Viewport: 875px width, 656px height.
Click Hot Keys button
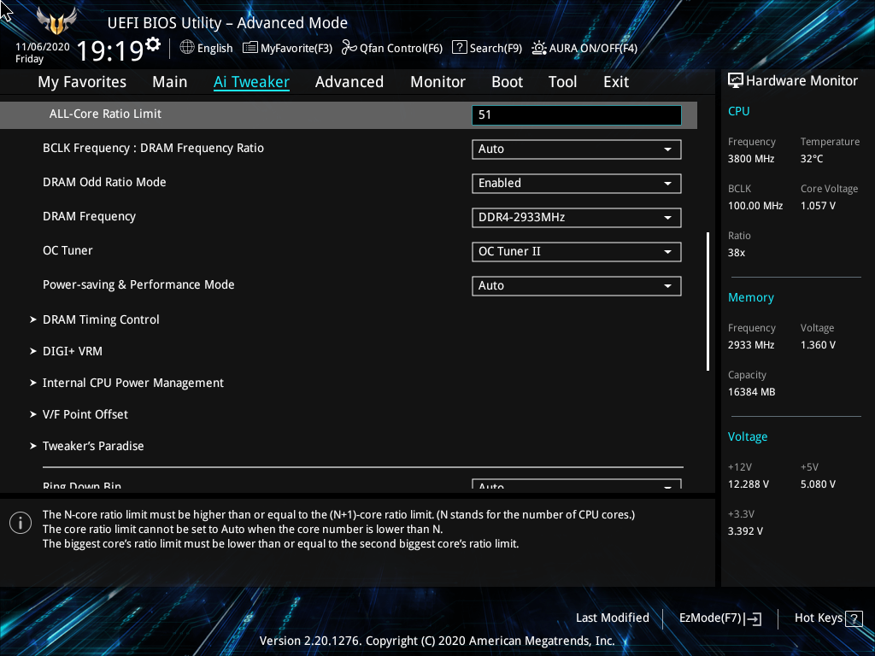point(819,618)
